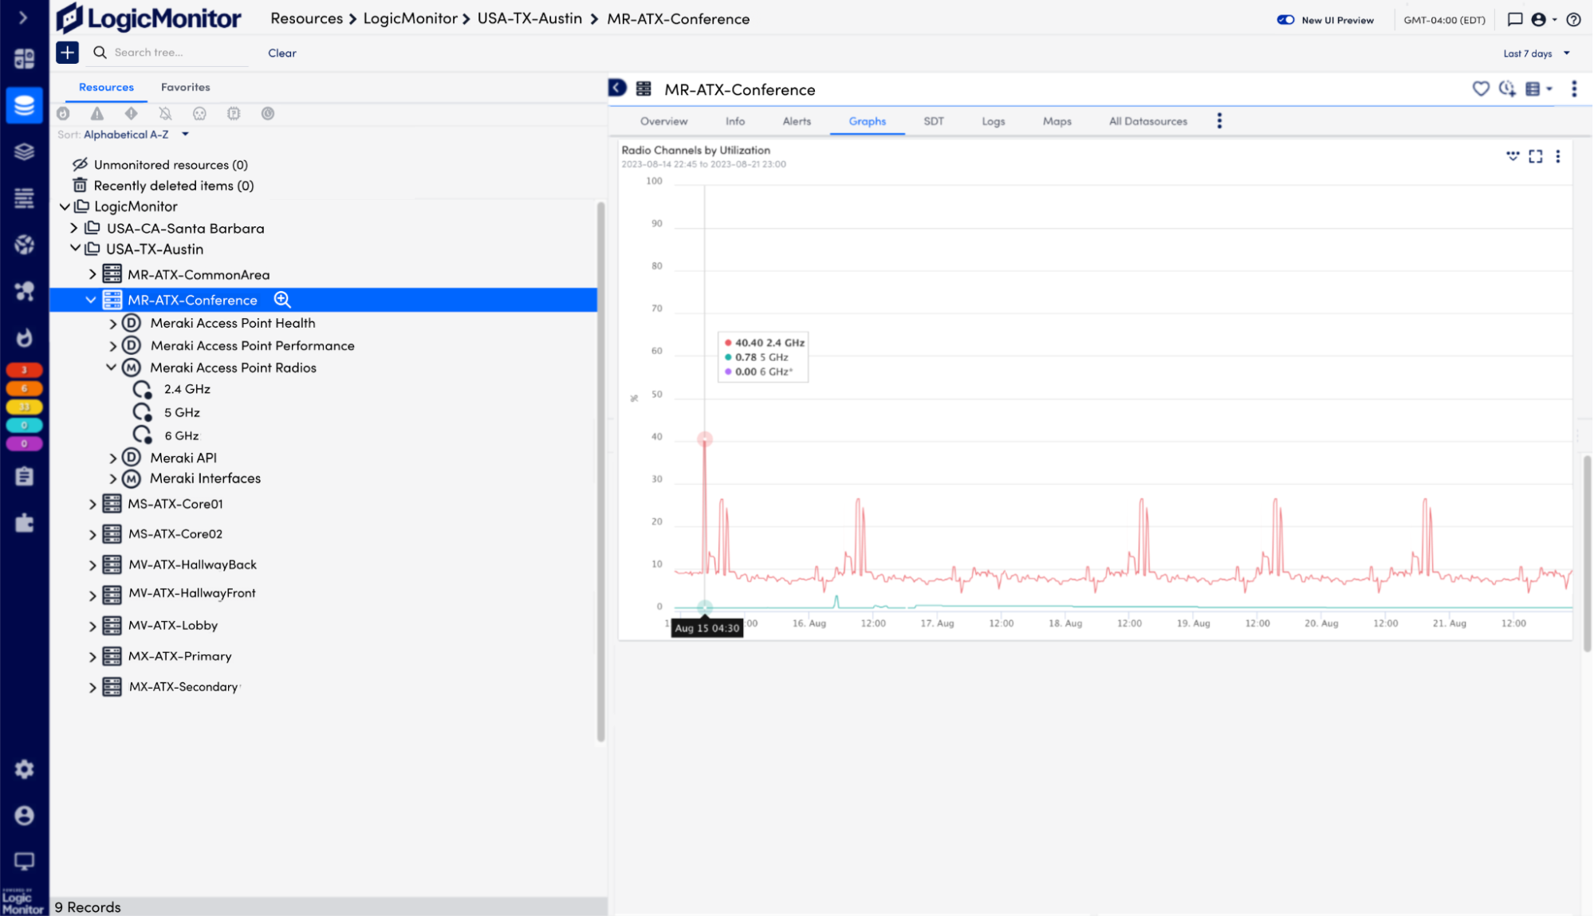This screenshot has height=916, width=1594.
Task: Toggle the critical alerts warning filter icon
Action: click(x=96, y=113)
